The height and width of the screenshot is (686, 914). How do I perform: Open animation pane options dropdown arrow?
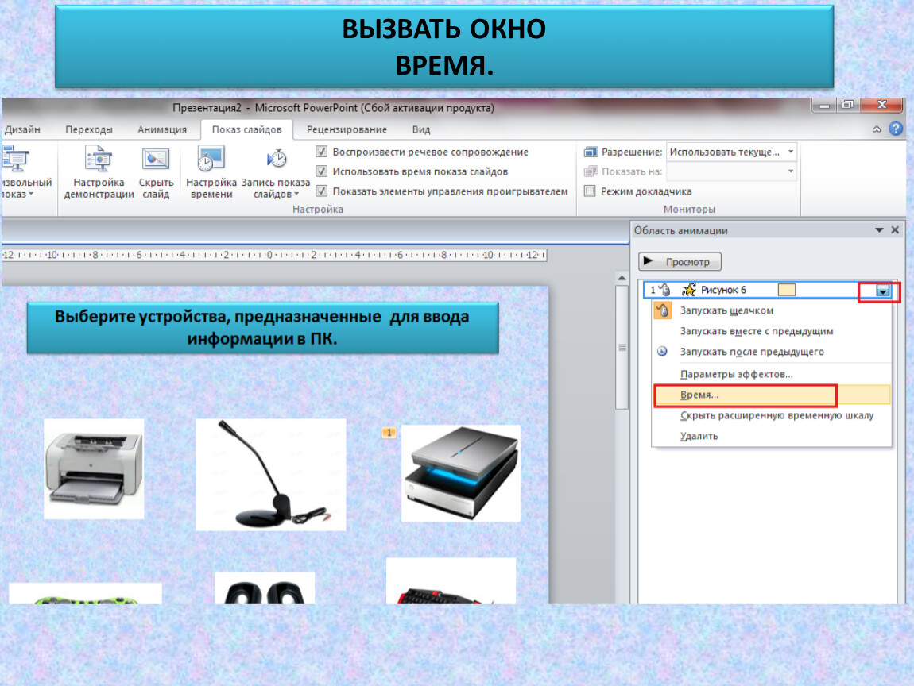pos(879,230)
